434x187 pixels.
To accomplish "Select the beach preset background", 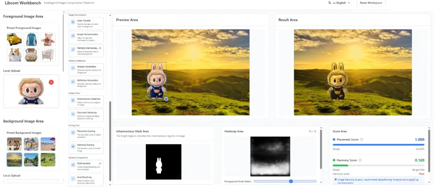I will pyautogui.click(x=48, y=144).
